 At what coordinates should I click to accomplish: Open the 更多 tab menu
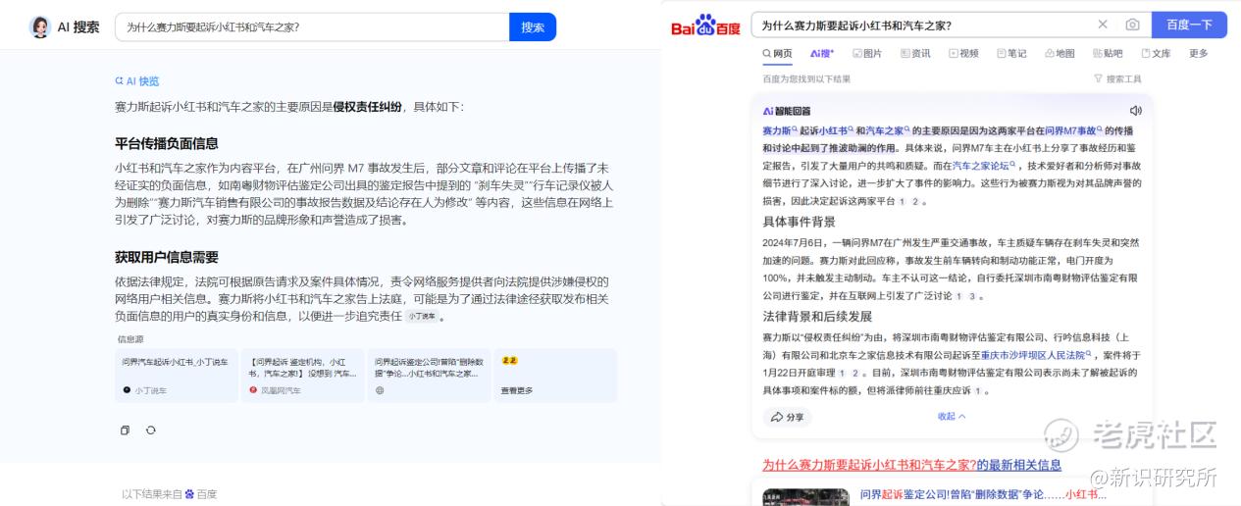1199,54
